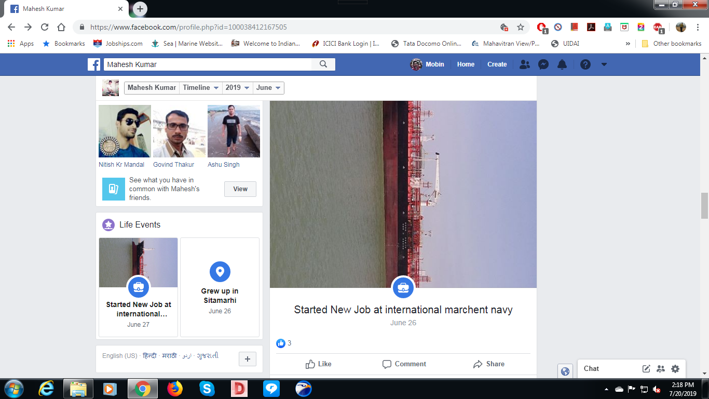Click the Mahesh Kumar name button
709x399 pixels.
[152, 88]
